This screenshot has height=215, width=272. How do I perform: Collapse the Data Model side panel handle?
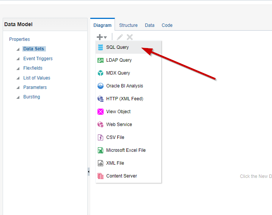point(89,172)
